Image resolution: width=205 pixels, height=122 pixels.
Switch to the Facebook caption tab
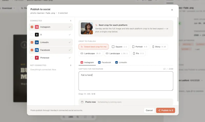pyautogui.click(x=105, y=62)
